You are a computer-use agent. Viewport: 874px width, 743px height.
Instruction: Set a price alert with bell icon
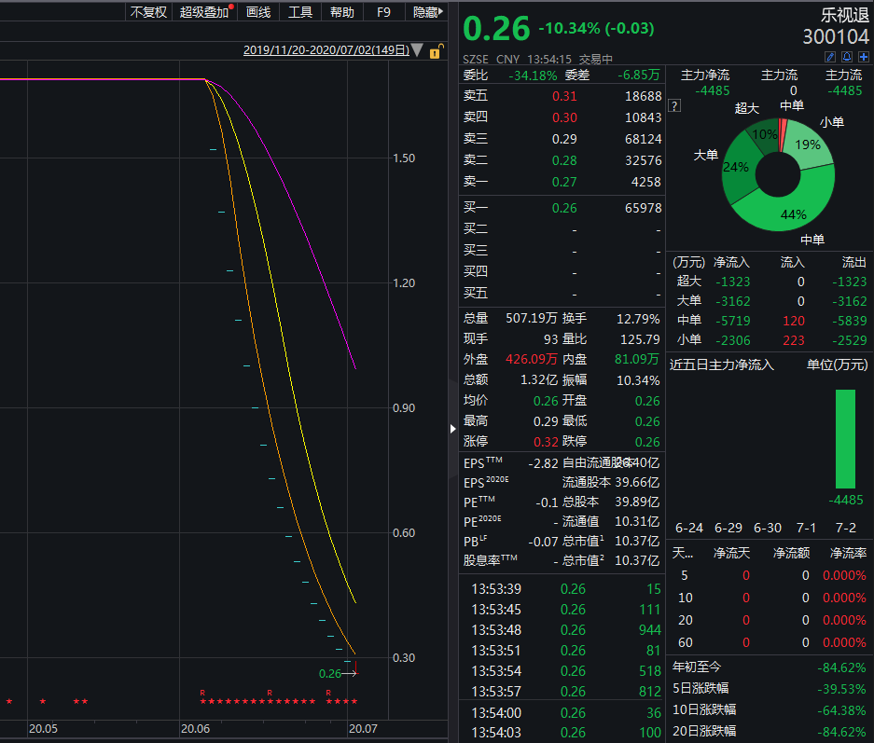(x=846, y=58)
